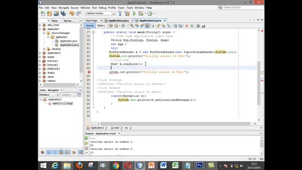This screenshot has width=302, height=170.
Task: Click main in the breadcrumb bar
Action: [117, 128]
